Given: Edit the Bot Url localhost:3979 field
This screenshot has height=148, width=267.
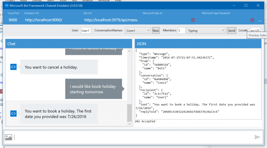Looking at the screenshot, I should pyautogui.click(x=111, y=20).
